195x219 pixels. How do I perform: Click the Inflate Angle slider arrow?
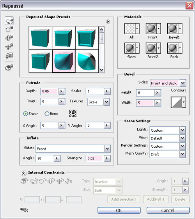click(57, 158)
